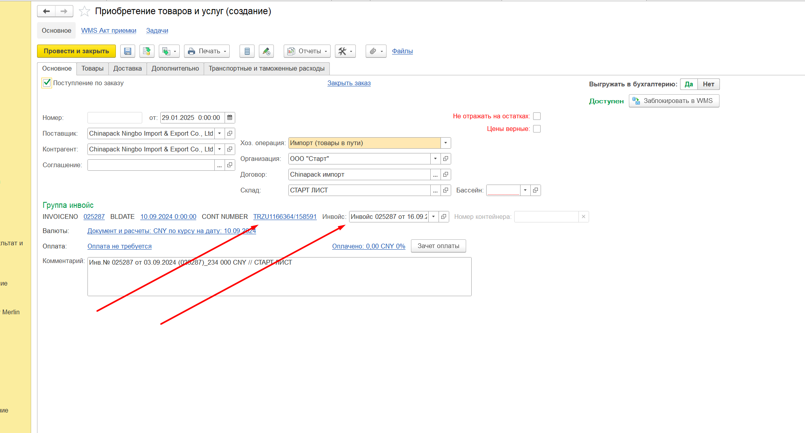Open the calendar date picker icon
The image size is (805, 433).
tap(230, 118)
